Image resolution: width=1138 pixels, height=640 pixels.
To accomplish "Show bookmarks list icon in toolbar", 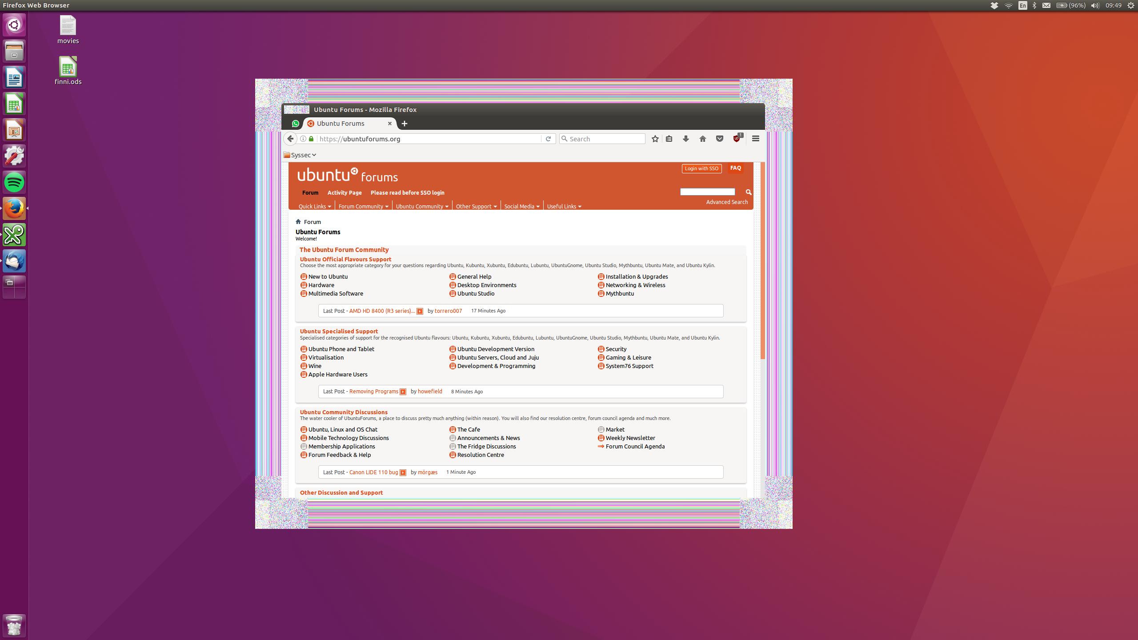I will point(669,139).
